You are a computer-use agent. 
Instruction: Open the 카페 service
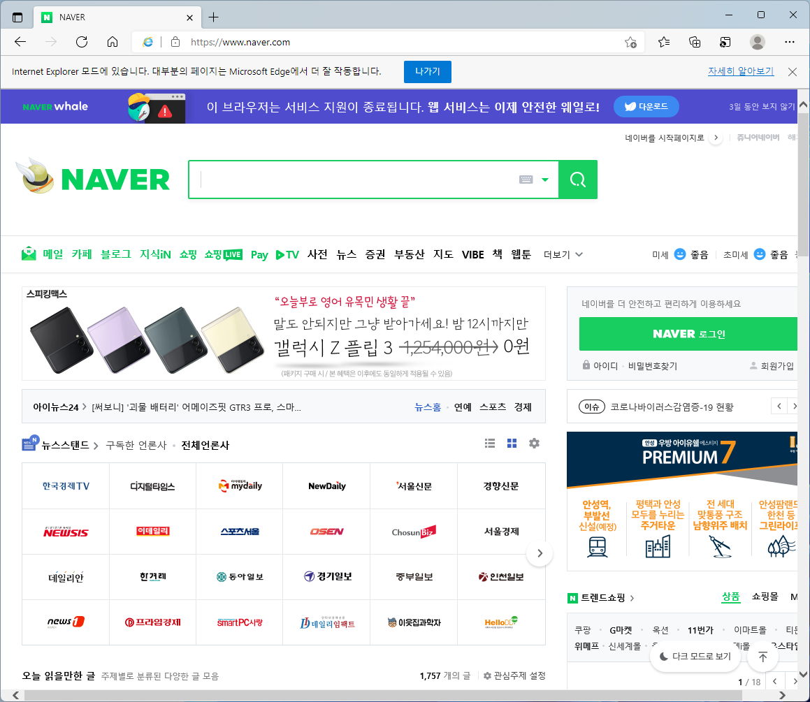(x=82, y=254)
